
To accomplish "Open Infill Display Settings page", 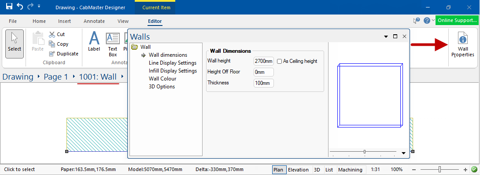I will pyautogui.click(x=173, y=71).
